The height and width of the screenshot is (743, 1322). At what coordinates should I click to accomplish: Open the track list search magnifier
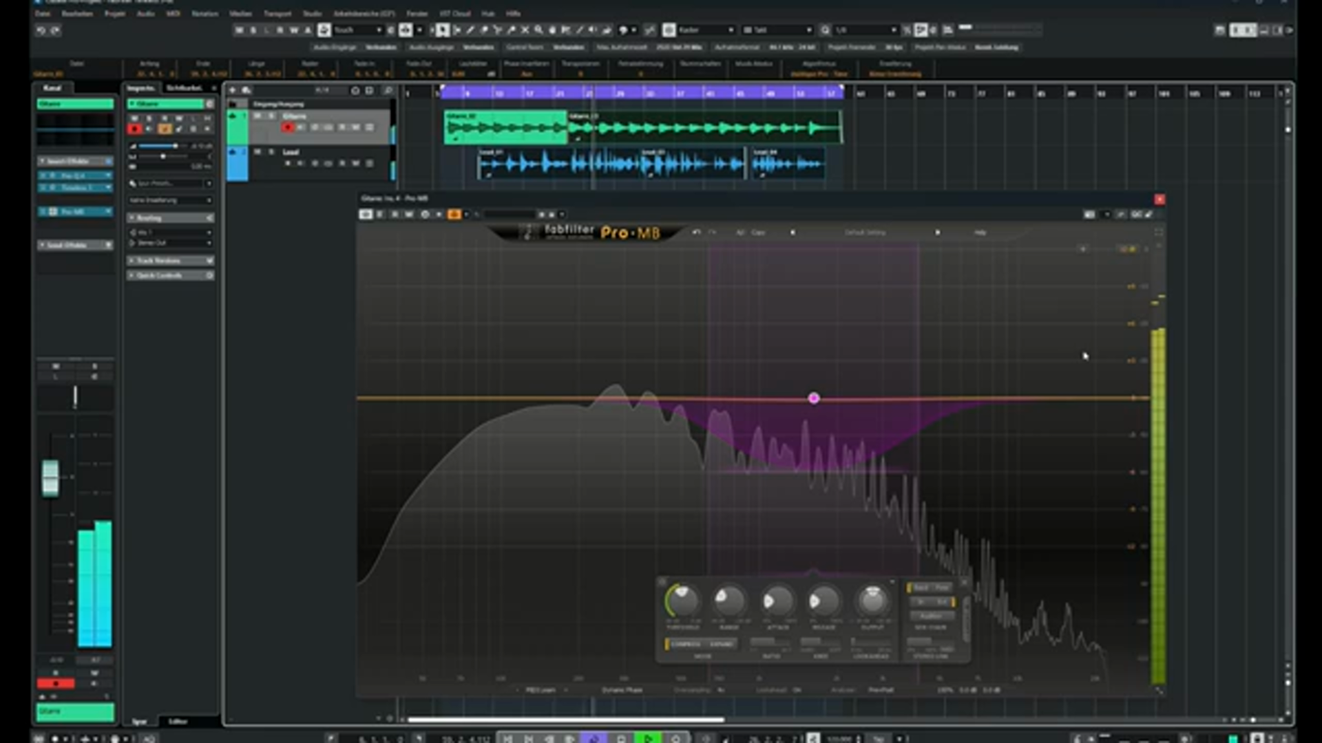click(x=388, y=90)
